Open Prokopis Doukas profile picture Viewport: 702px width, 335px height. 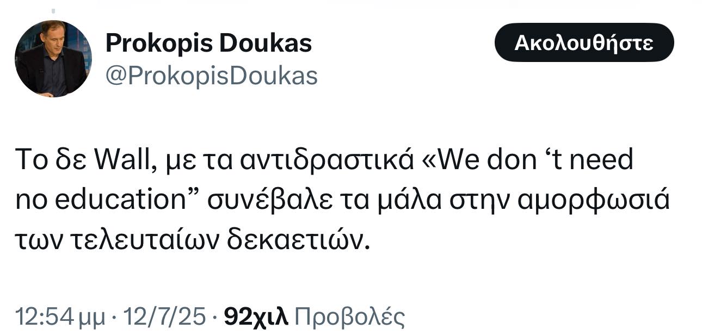tap(53, 59)
